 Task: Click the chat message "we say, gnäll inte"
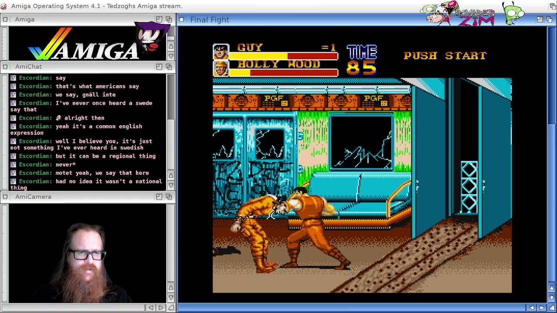click(x=86, y=95)
